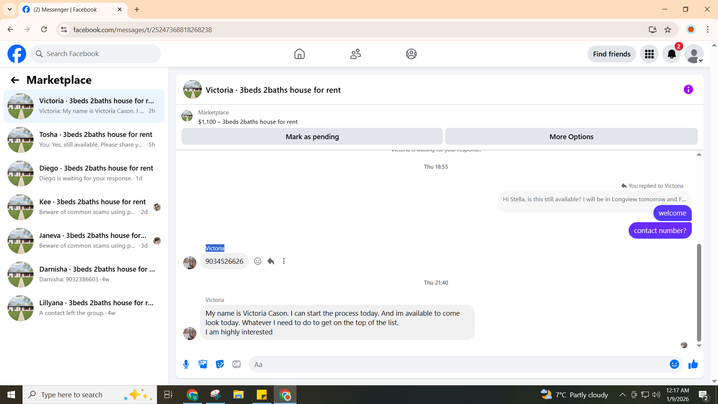Click the Windows taskbar search box
718x404 pixels.
(x=90, y=395)
